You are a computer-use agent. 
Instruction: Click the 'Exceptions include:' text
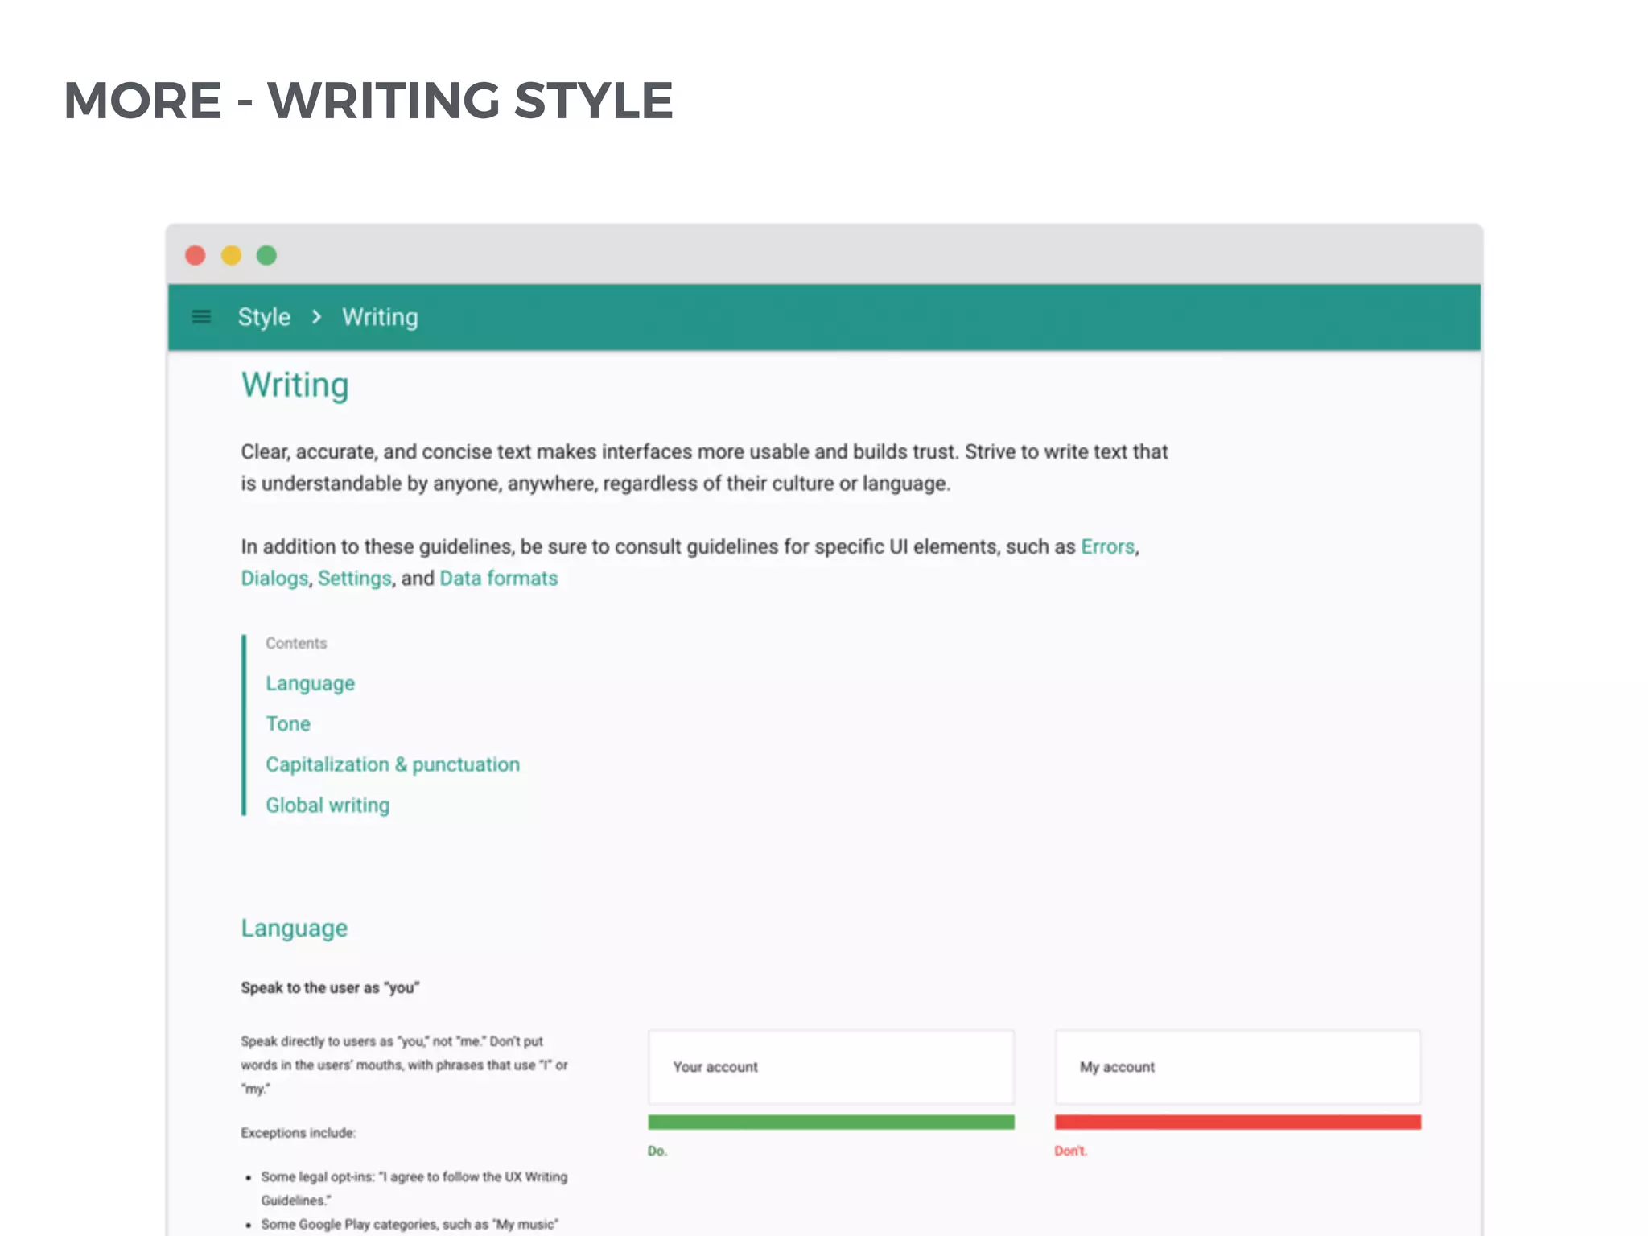click(298, 1132)
